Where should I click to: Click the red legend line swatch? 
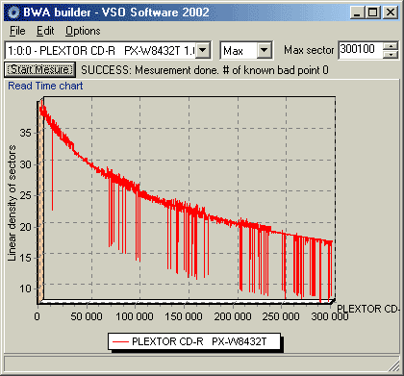(x=120, y=342)
